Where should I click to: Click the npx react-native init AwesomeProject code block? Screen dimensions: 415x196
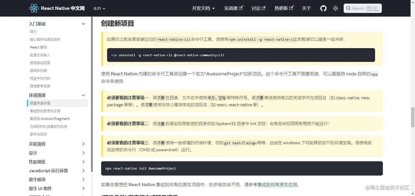[x=242, y=168]
